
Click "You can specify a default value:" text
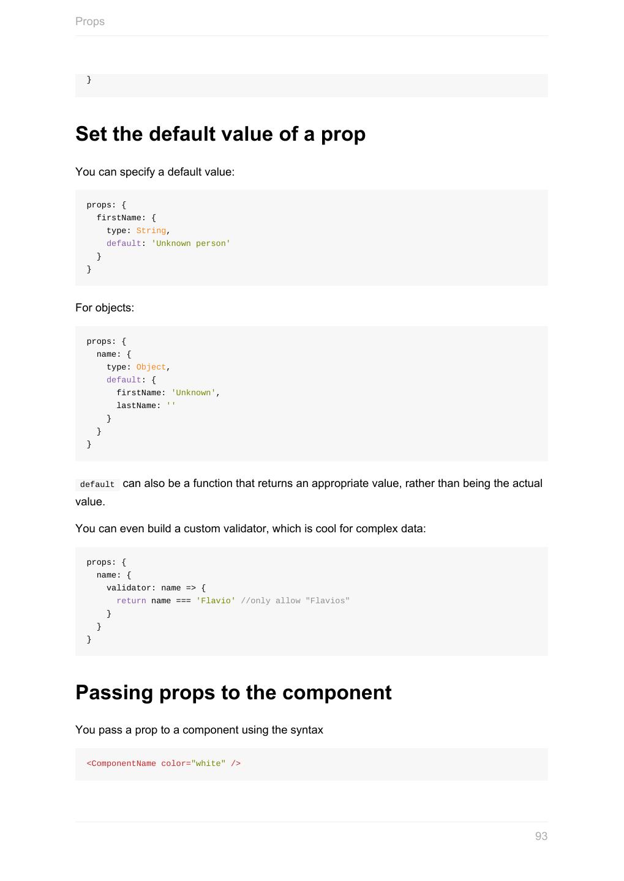pos(155,172)
